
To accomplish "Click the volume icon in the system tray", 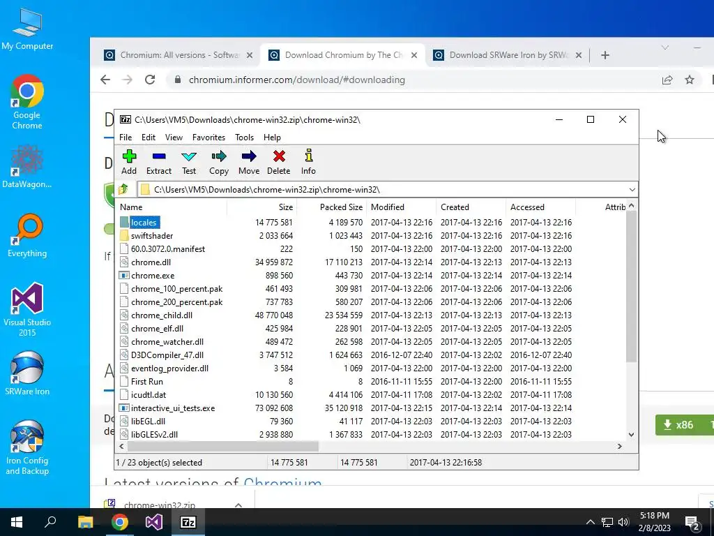I will pyautogui.click(x=624, y=522).
